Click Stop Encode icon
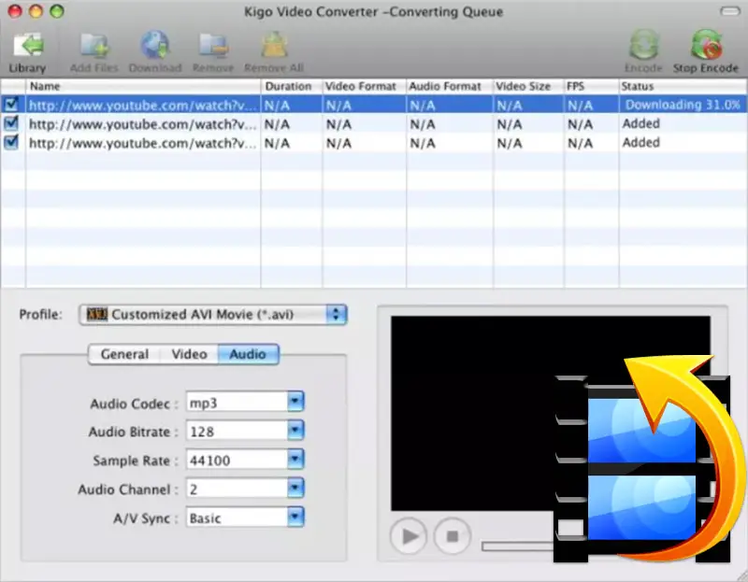The image size is (748, 582). coord(706,46)
